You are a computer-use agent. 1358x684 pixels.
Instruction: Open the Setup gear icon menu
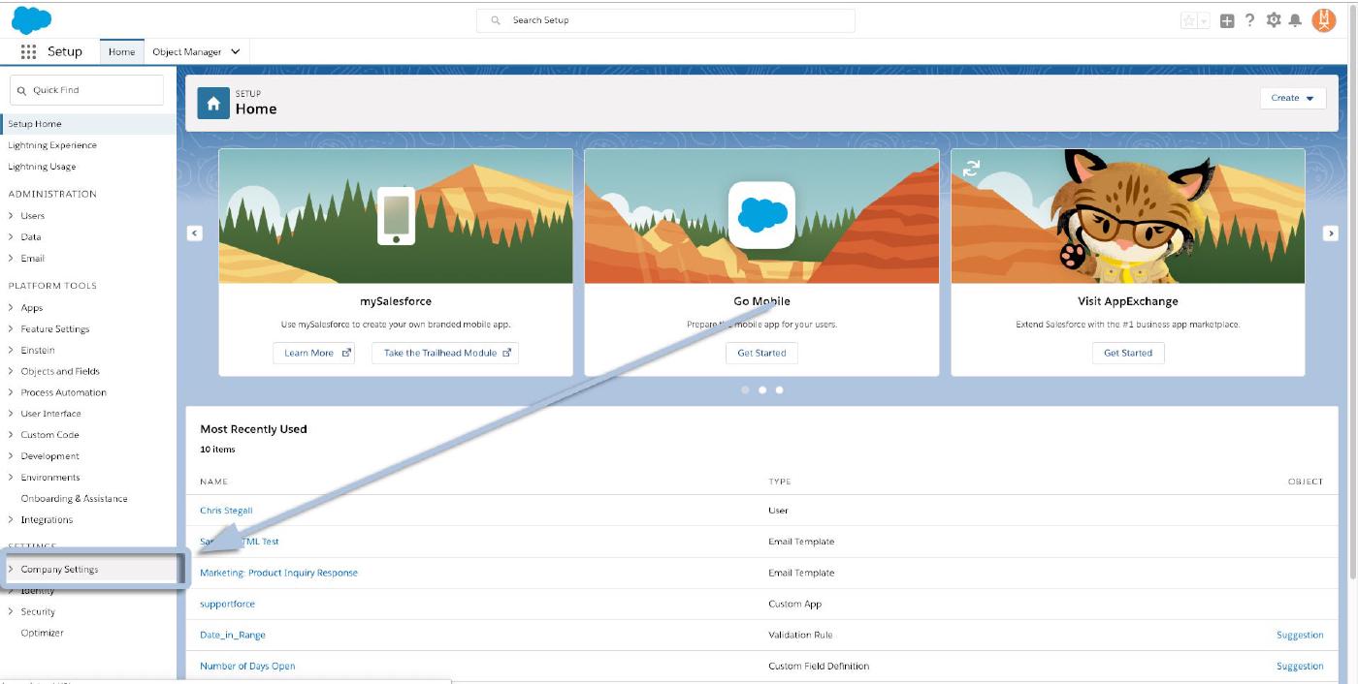(x=1274, y=20)
